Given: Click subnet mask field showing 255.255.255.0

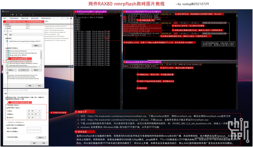Looking at the screenshot, I should click(x=34, y=114).
